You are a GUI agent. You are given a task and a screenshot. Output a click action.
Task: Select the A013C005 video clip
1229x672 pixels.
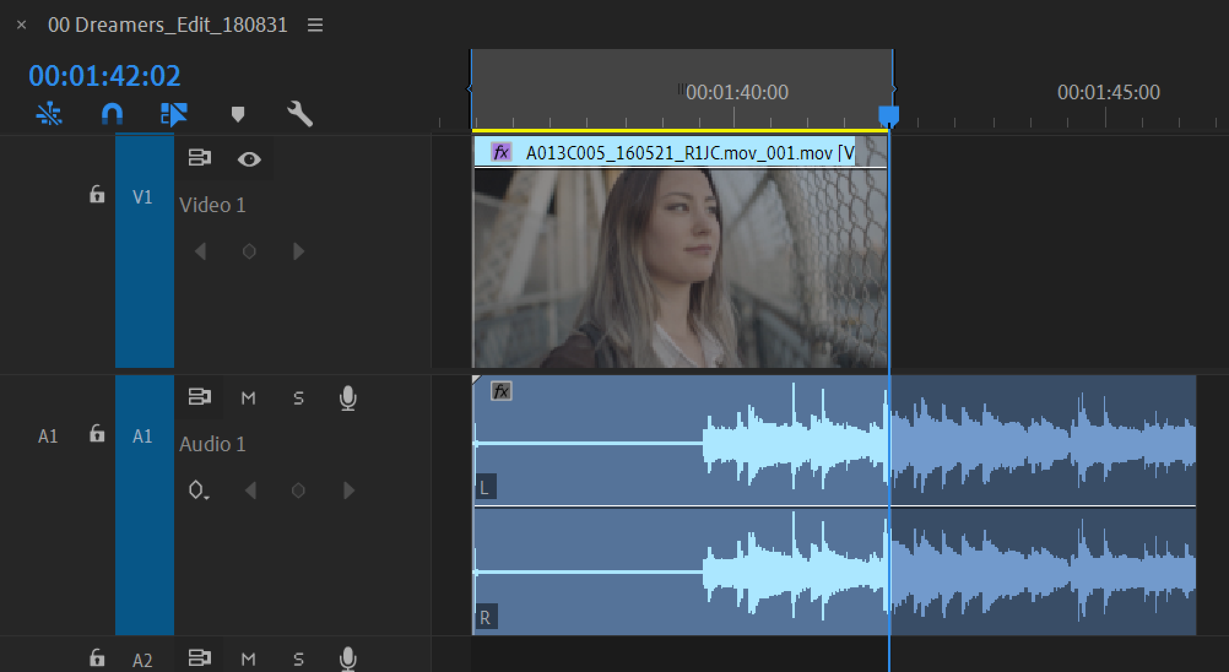coord(680,264)
